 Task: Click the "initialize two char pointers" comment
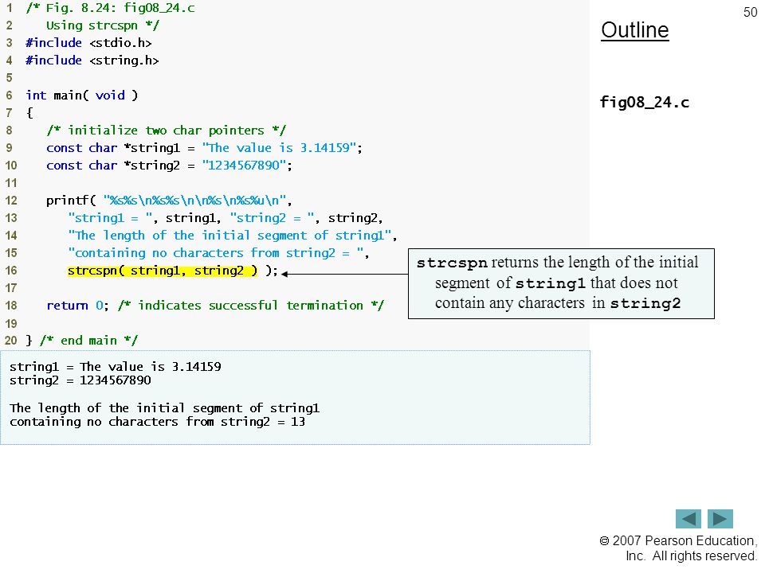point(167,131)
